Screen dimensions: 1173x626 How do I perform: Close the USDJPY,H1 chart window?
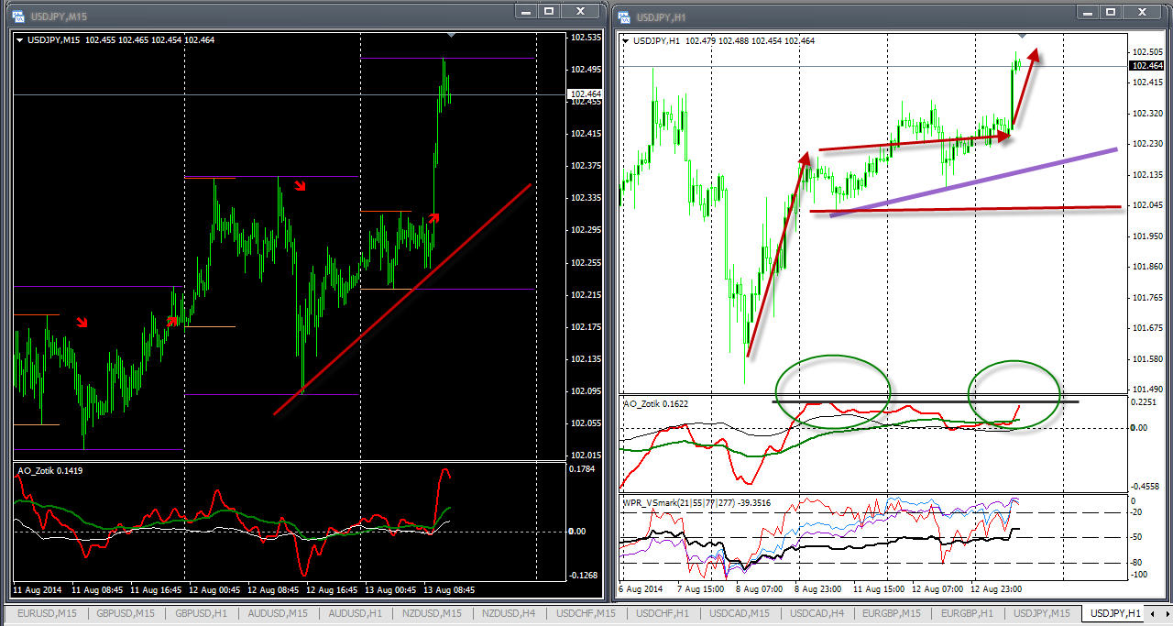1144,11
